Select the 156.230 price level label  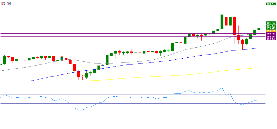click(271, 26)
